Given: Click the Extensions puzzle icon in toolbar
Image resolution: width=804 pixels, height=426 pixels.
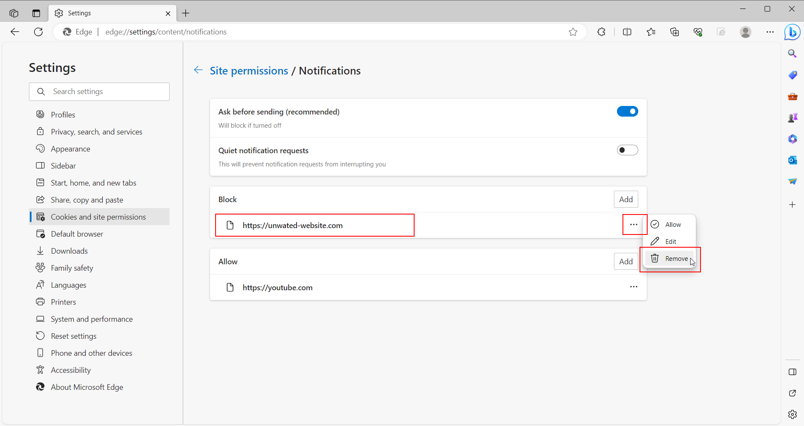Looking at the screenshot, I should [x=601, y=32].
